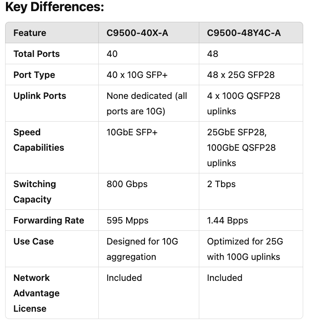313x325 pixels.
Task: Select the 1.44 Bpps value
Action: tap(227, 221)
